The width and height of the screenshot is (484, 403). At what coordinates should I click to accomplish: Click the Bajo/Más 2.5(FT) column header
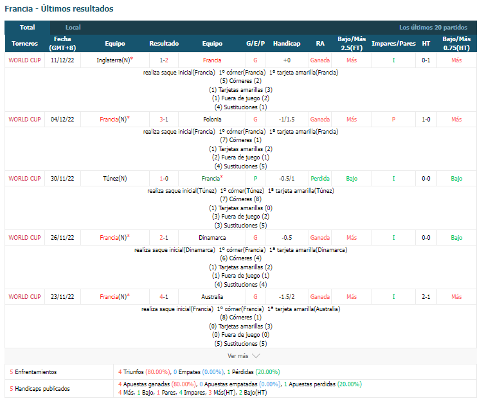(x=352, y=43)
